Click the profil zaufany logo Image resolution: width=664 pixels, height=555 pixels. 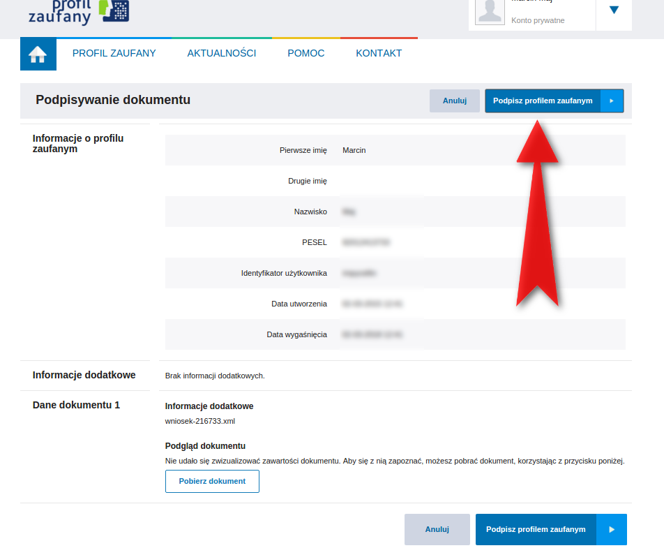[79, 11]
